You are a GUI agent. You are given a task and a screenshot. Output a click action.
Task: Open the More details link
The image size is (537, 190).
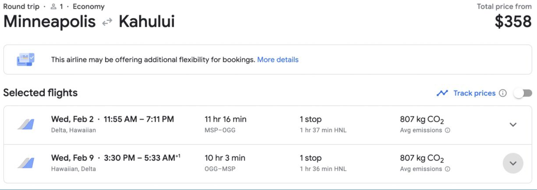(278, 60)
